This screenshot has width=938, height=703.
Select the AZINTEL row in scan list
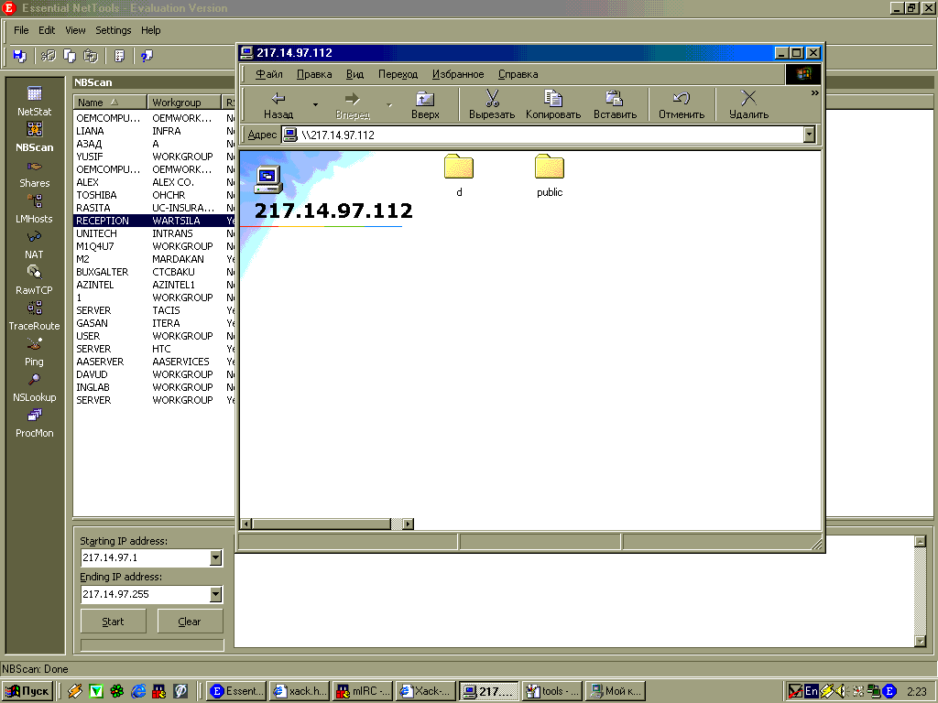pos(110,285)
